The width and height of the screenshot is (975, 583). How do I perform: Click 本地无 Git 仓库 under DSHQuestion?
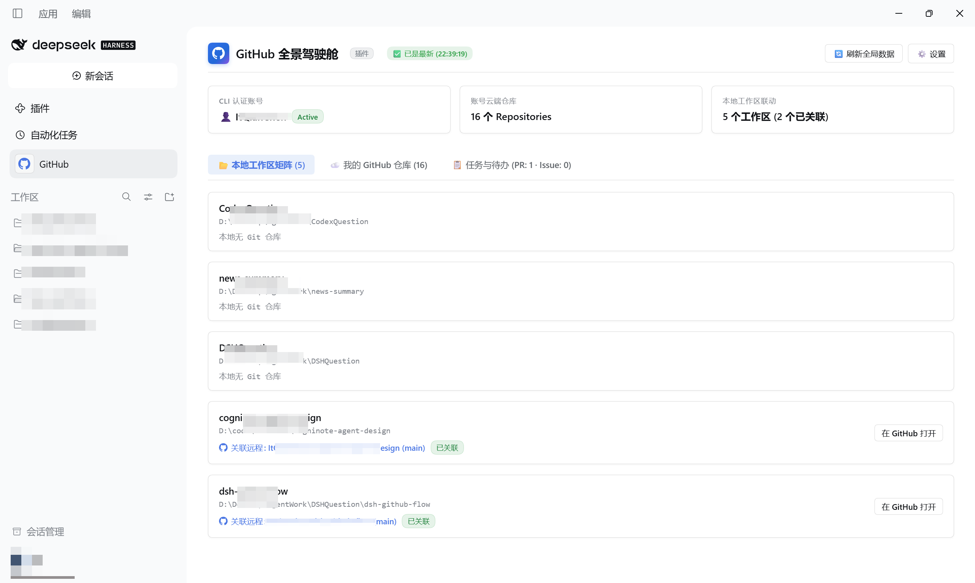250,376
